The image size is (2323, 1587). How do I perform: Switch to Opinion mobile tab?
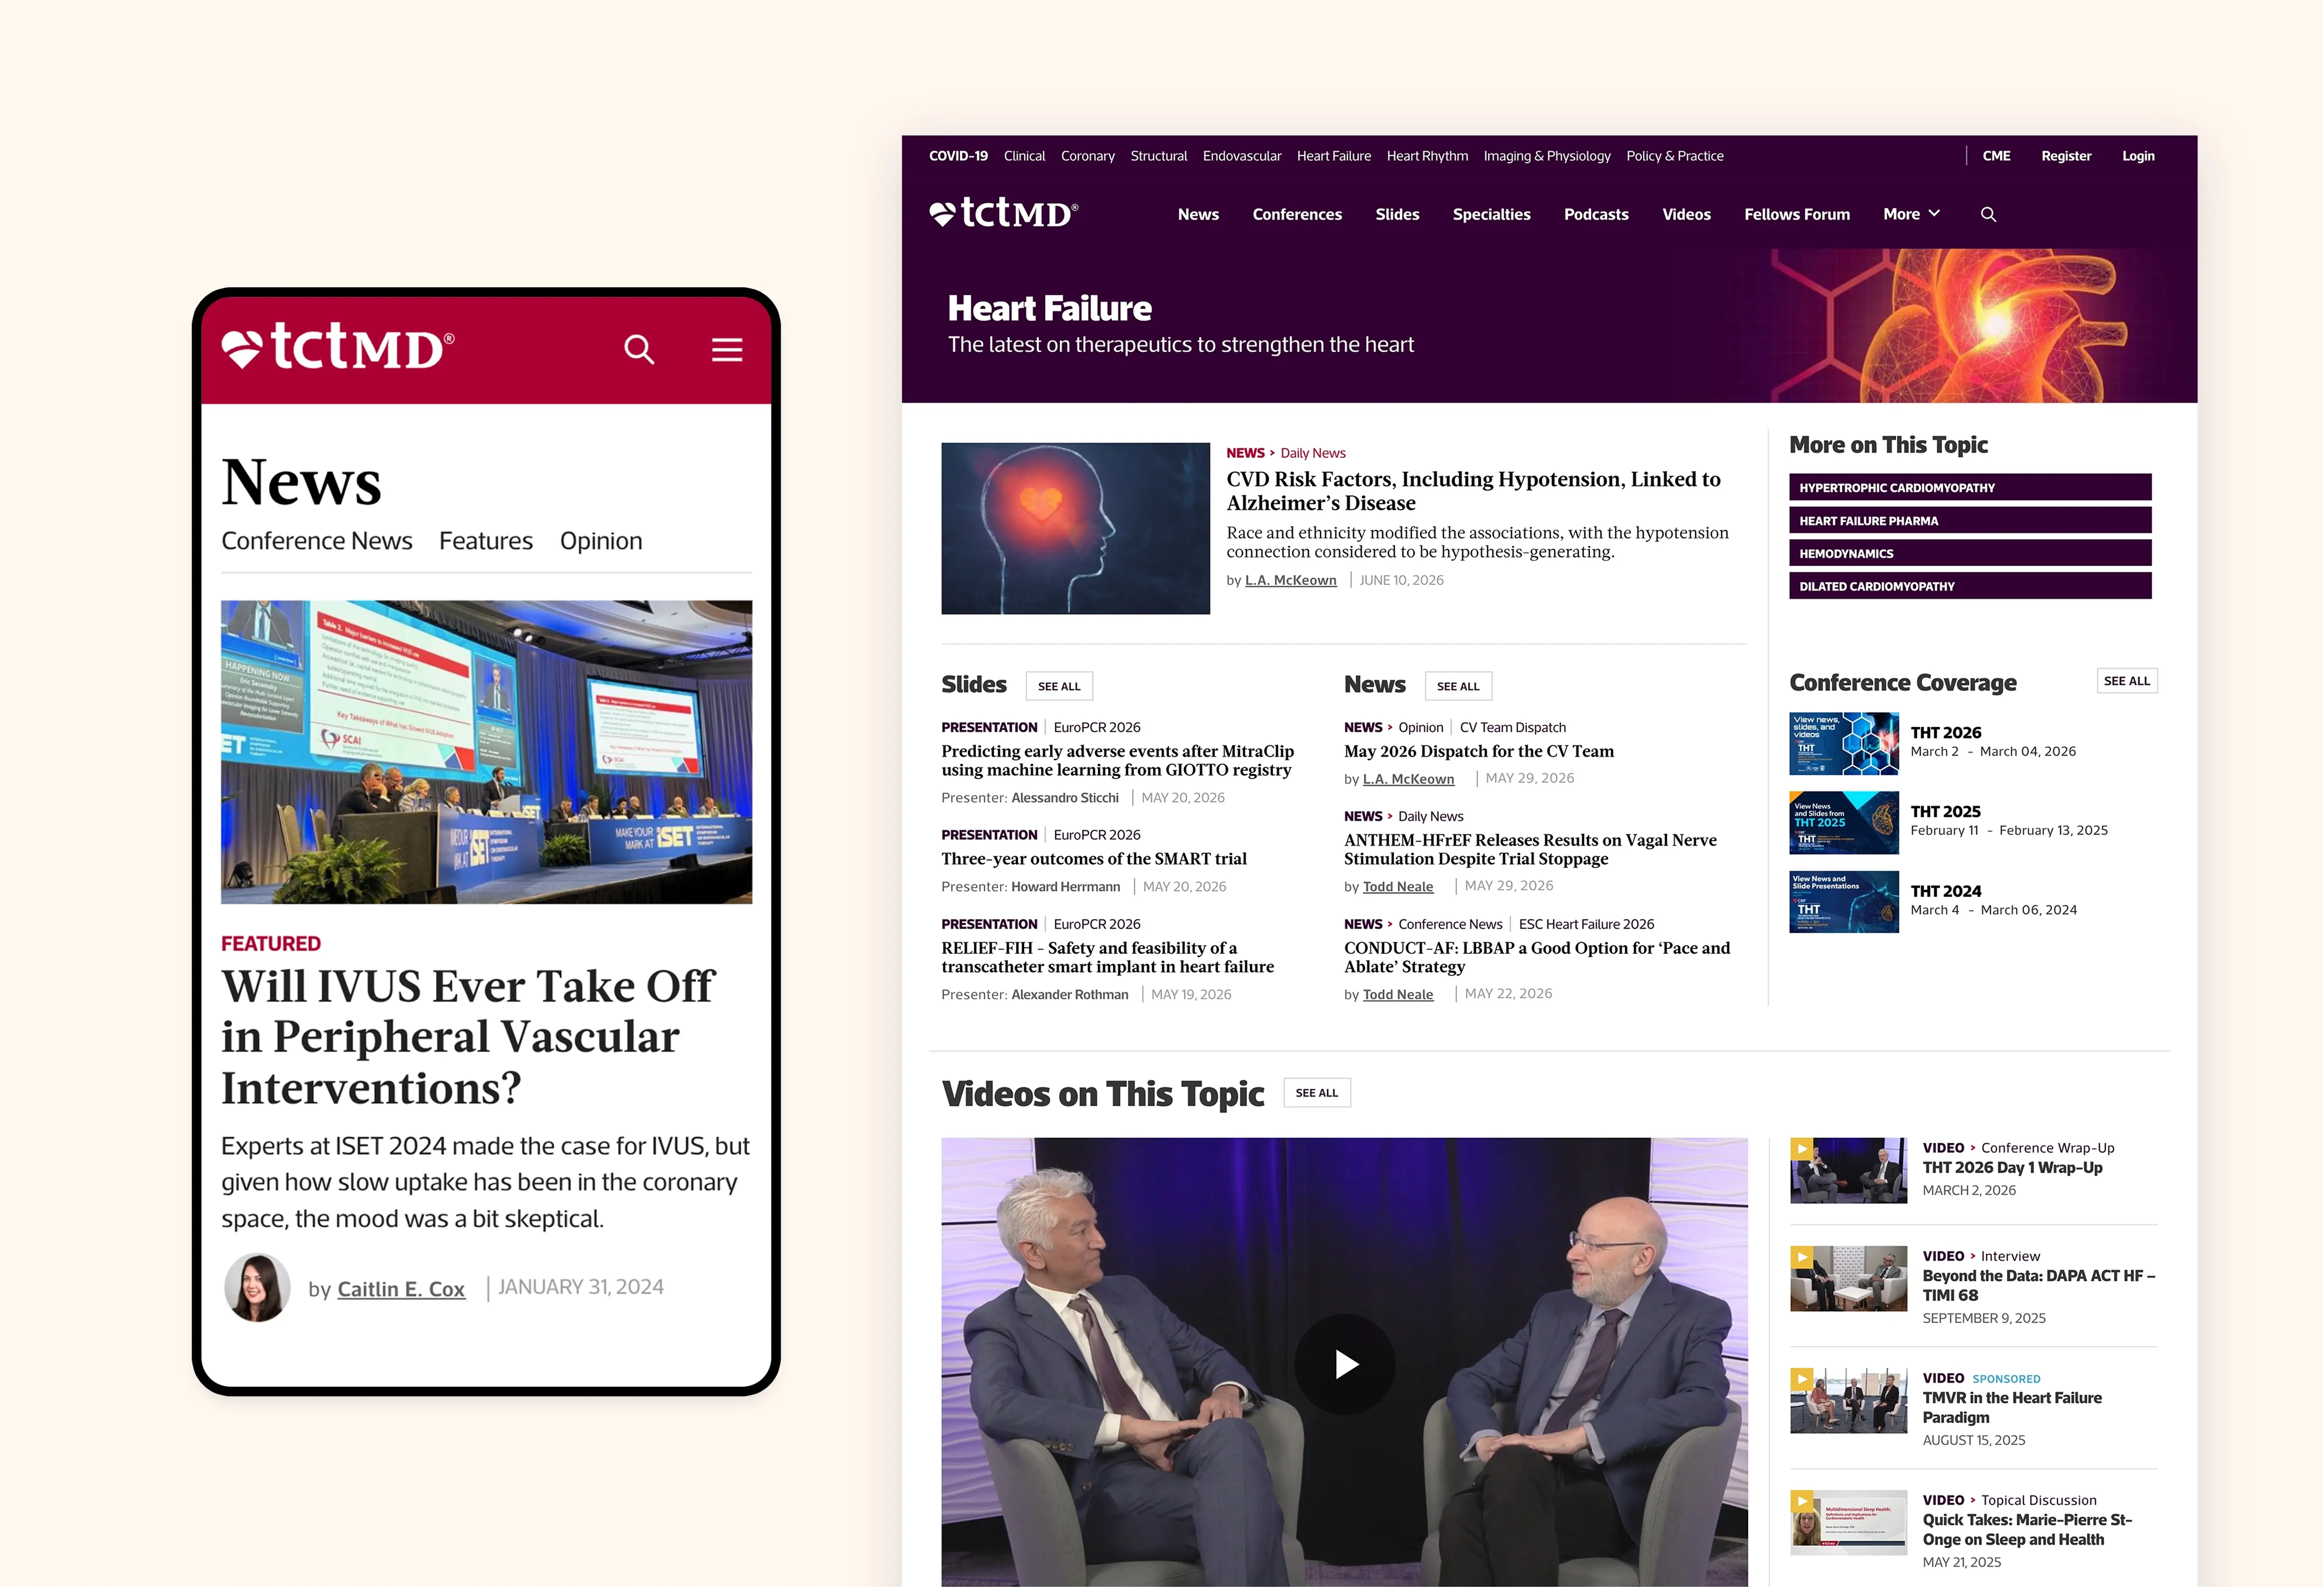601,541
